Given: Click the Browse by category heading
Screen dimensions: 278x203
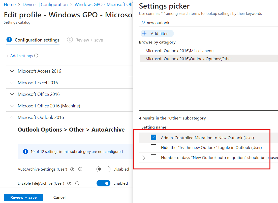Looking at the screenshot, I should pos(157,42).
